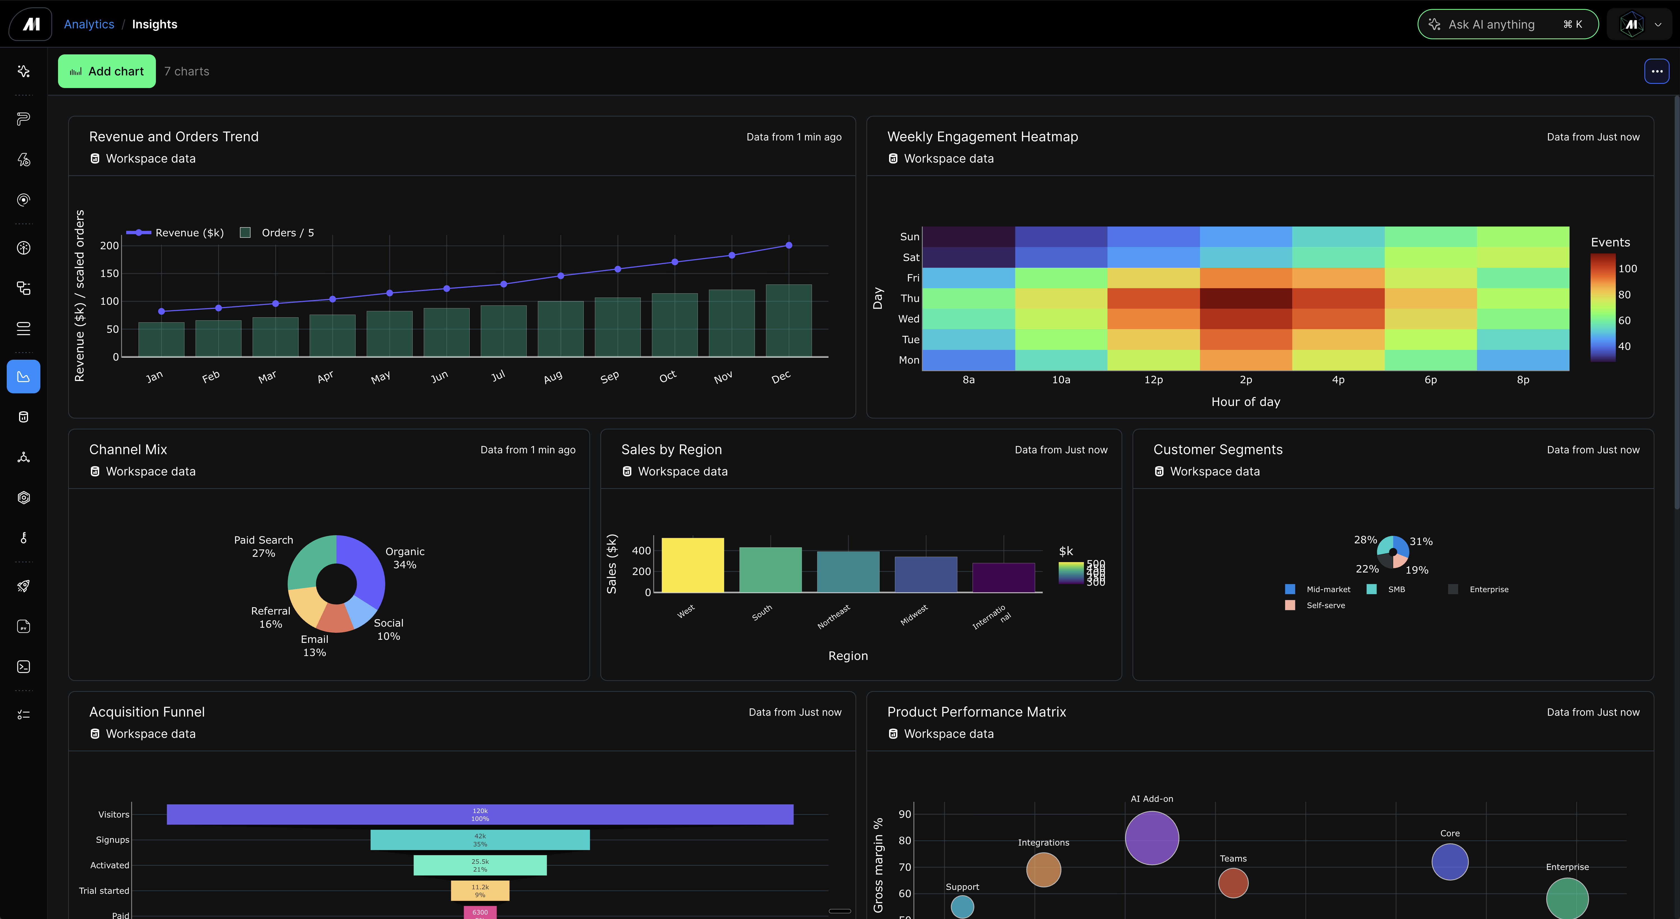Image resolution: width=1680 pixels, height=919 pixels.
Task: Click the app logo in top-left corner
Action: tap(31, 24)
